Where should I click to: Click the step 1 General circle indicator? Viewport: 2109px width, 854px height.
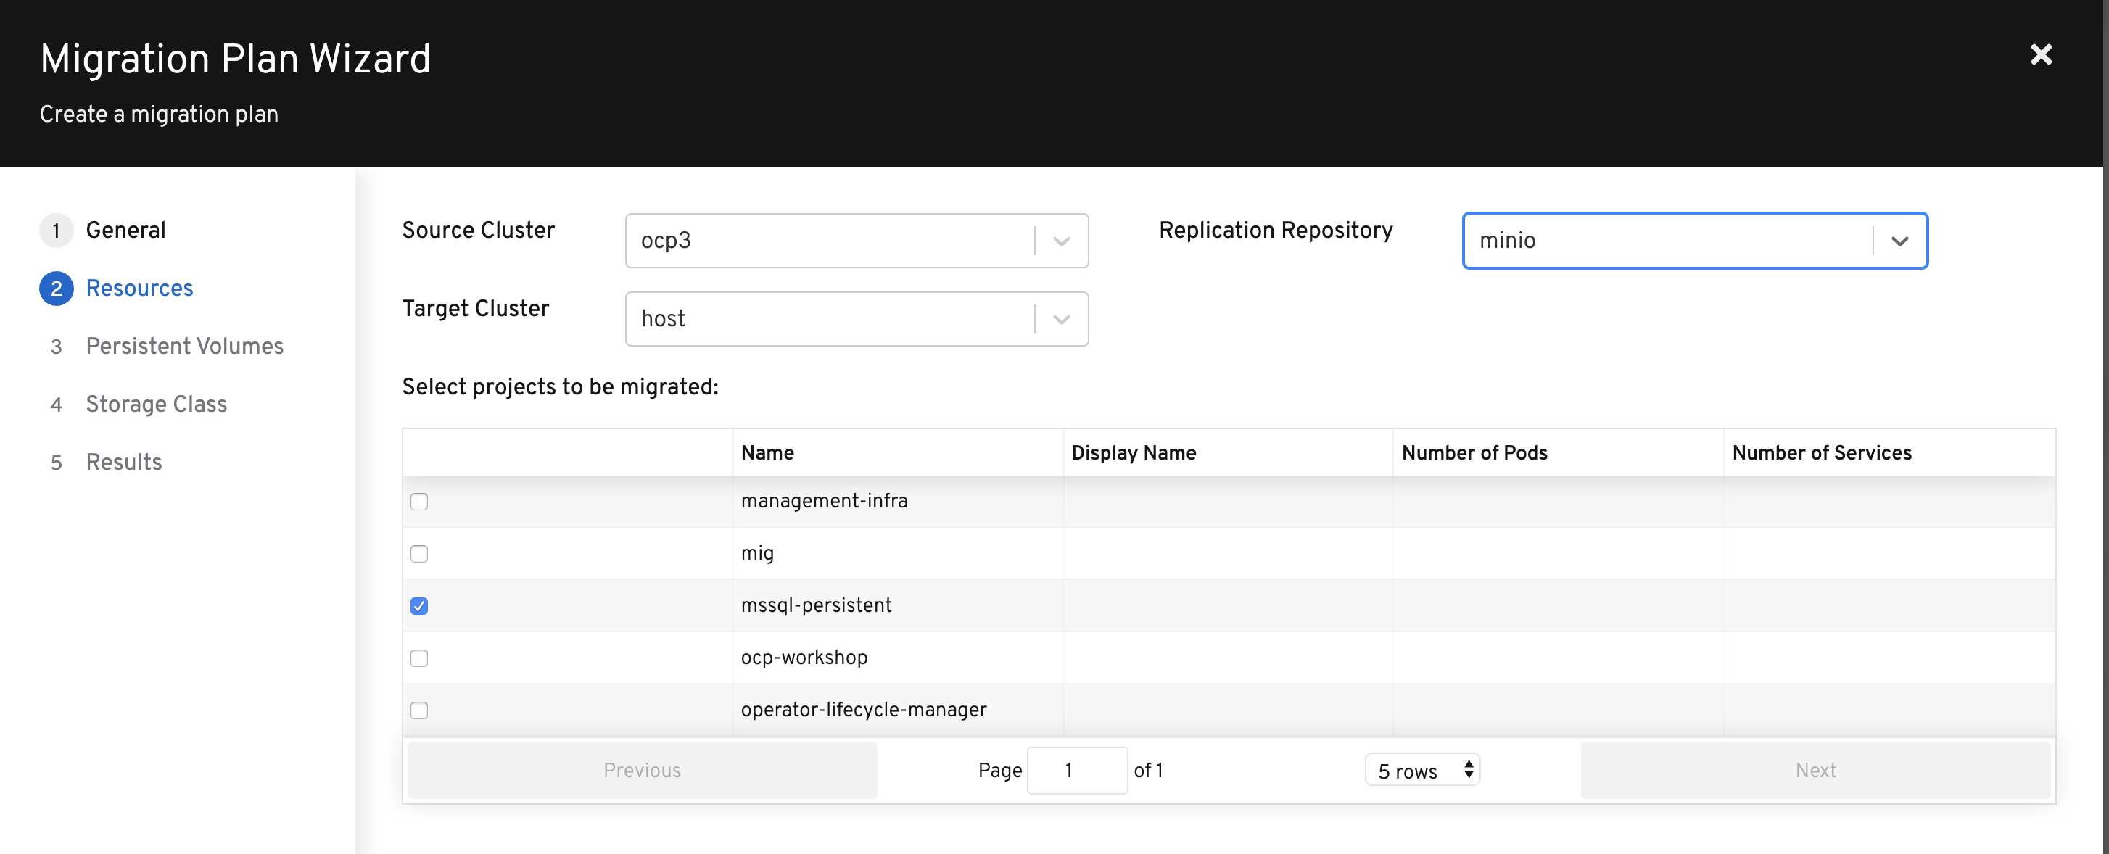(57, 230)
